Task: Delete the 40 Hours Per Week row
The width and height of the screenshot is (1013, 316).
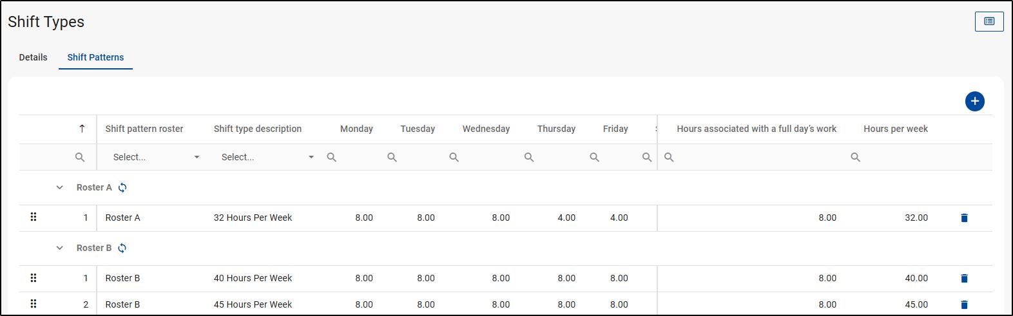Action: coord(964,279)
